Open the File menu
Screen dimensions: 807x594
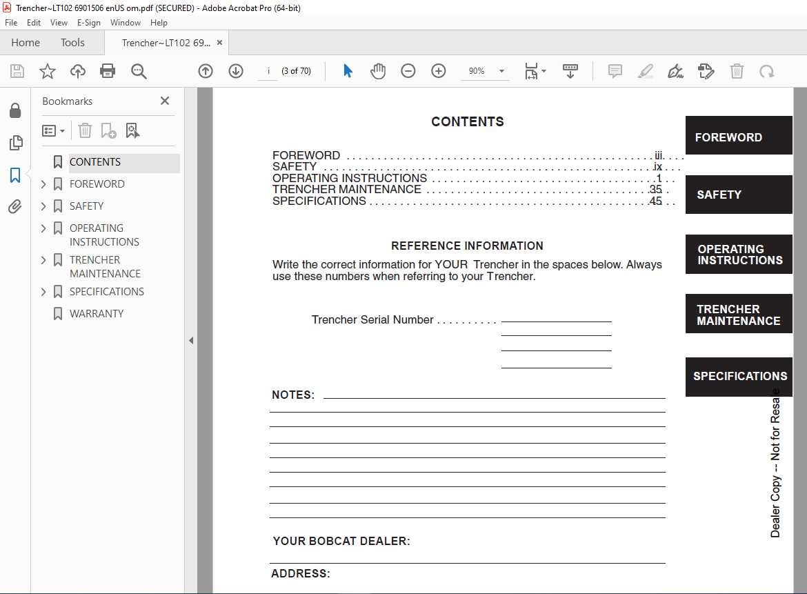point(11,23)
